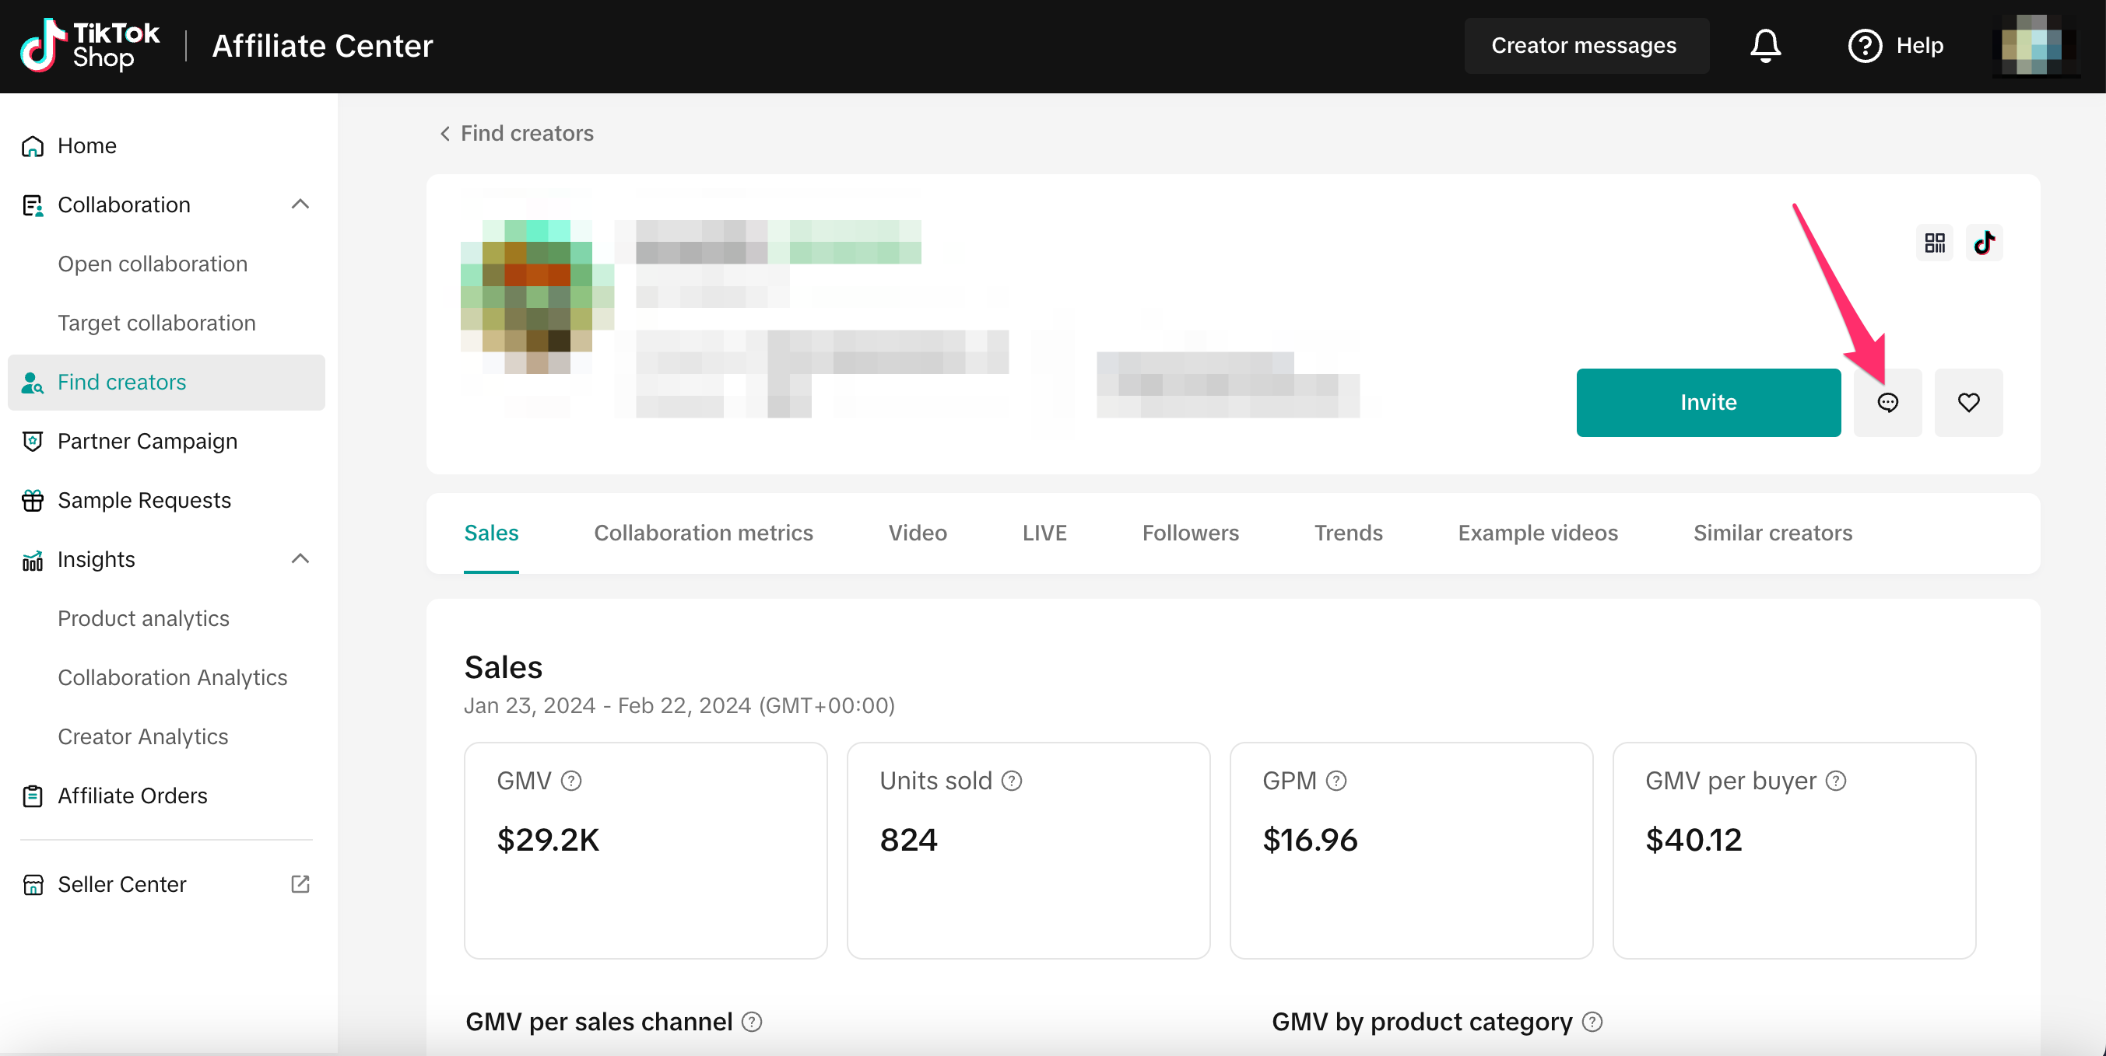Collapse the Insights sidebar section

click(x=300, y=558)
